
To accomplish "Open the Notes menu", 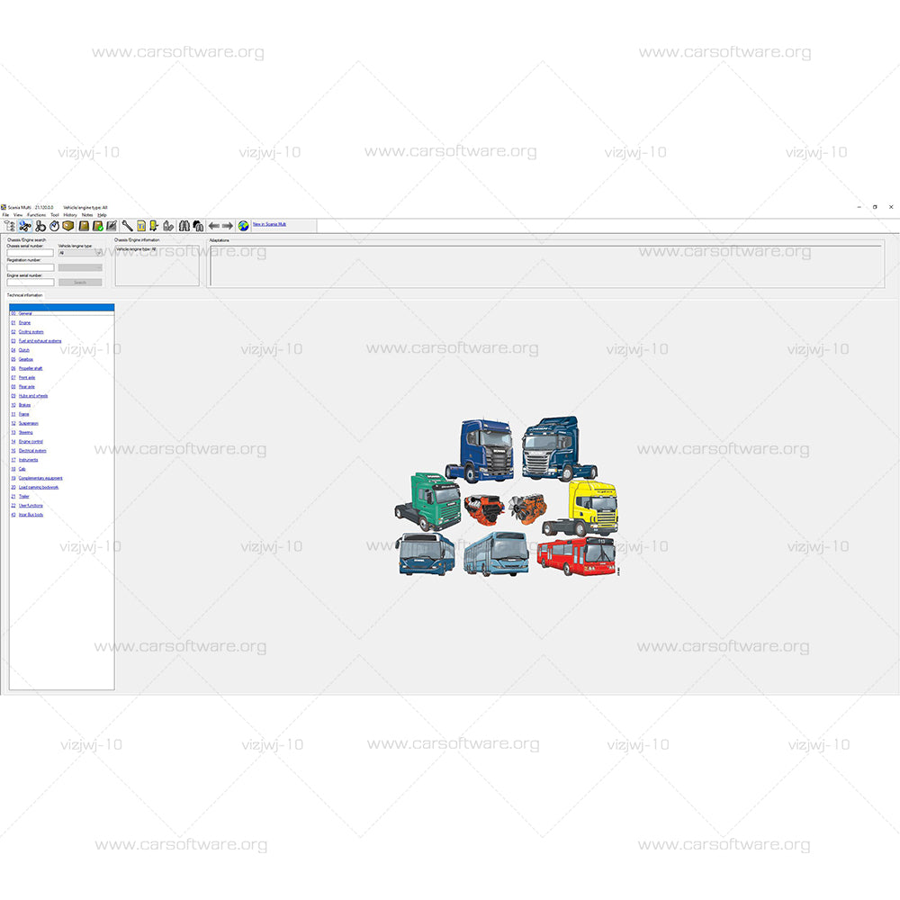I will click(87, 215).
